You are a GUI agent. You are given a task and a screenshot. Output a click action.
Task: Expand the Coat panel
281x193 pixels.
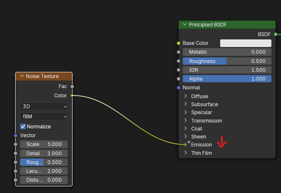click(185, 128)
